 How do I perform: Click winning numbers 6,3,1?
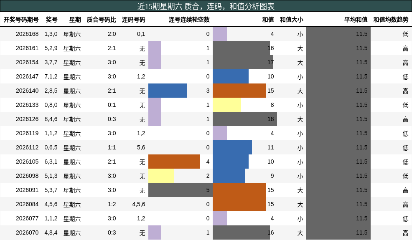[51, 162]
